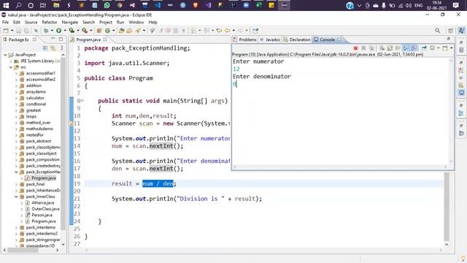Open the Open Console dropdown arrow
This screenshot has width=467, height=263.
pos(451,48)
